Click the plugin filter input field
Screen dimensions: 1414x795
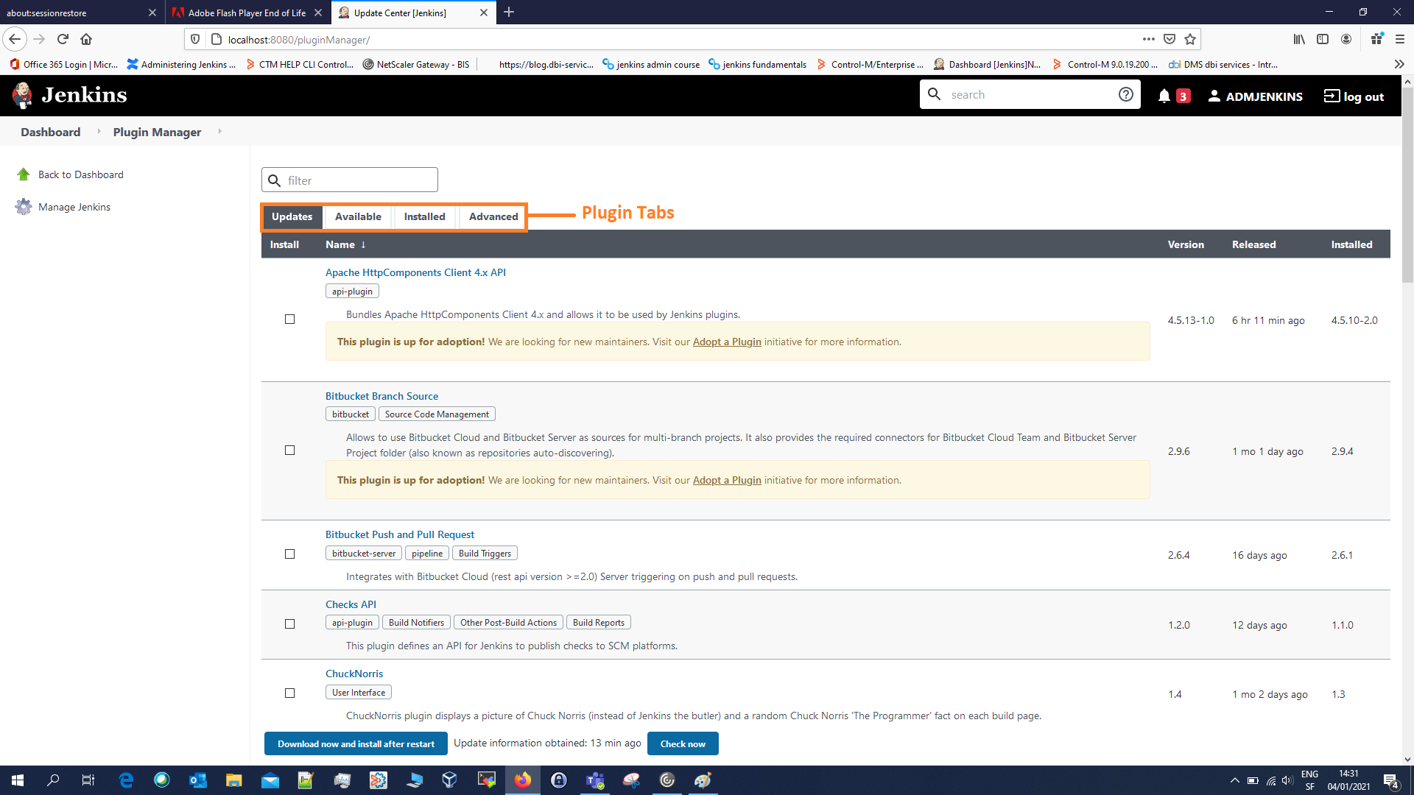tap(350, 180)
